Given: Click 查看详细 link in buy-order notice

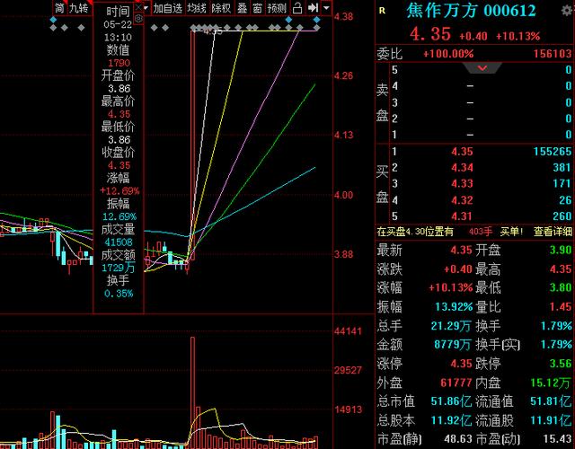Looking at the screenshot, I should tap(553, 232).
